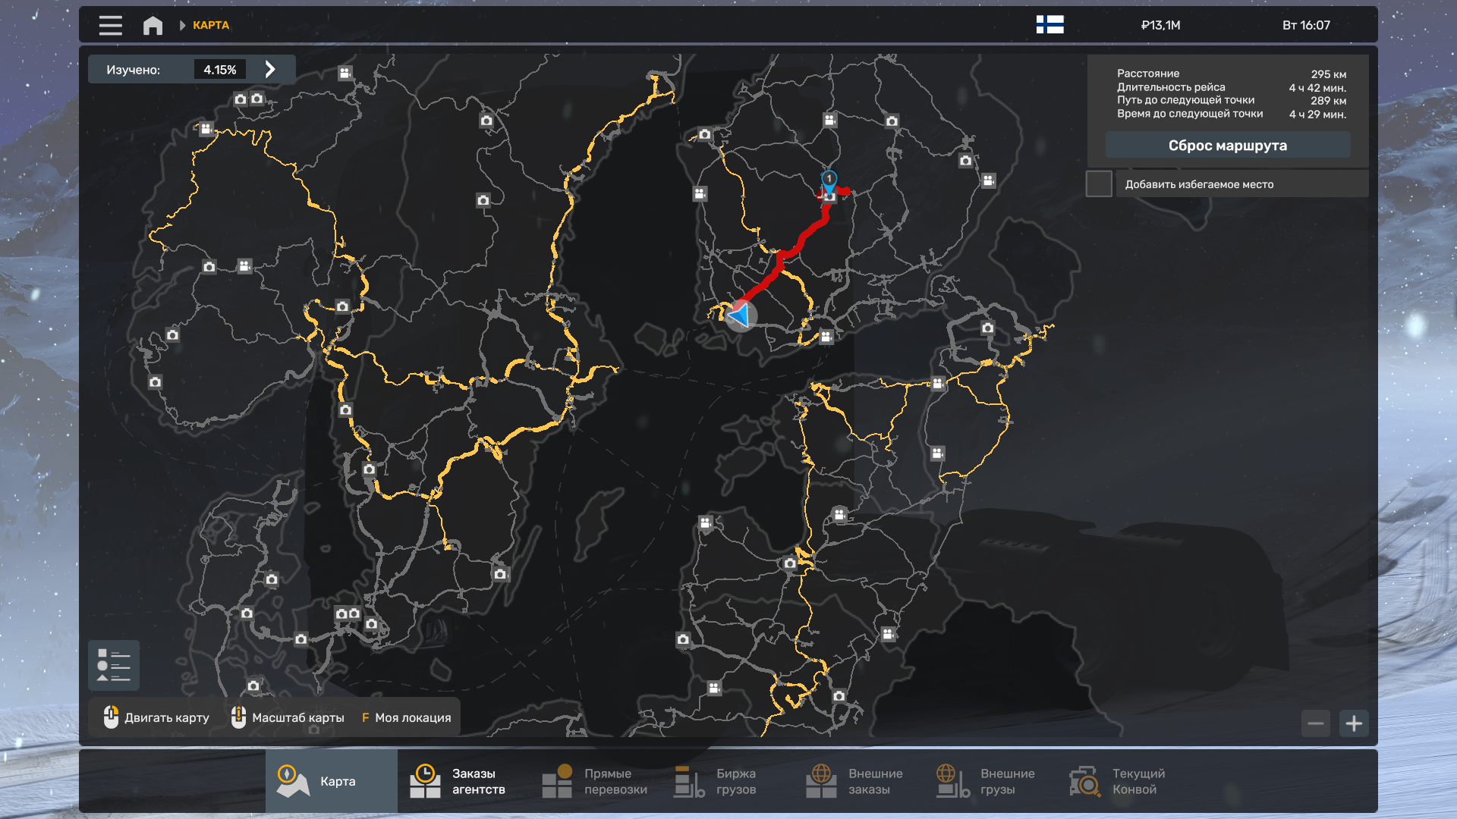
Task: Open the map legend list icon
Action: pos(114,665)
